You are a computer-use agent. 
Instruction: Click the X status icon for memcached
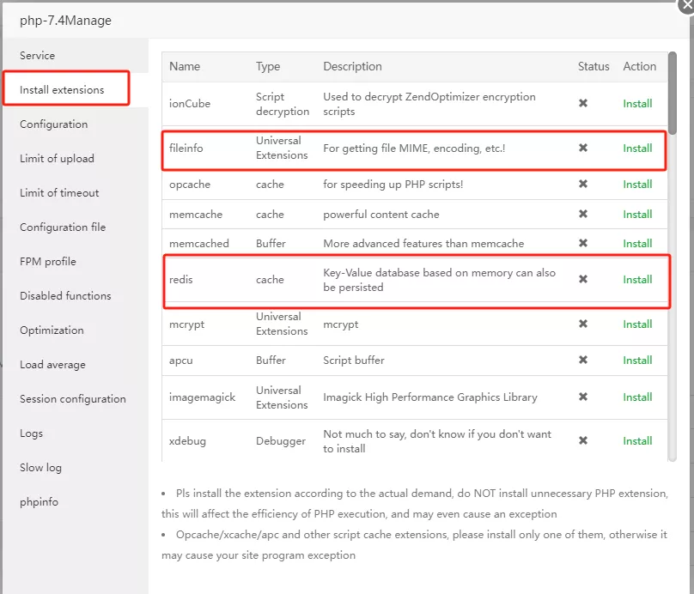click(583, 244)
